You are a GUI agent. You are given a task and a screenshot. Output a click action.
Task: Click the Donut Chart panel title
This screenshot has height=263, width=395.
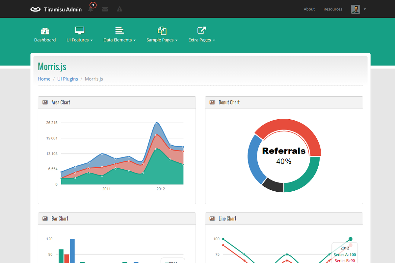click(229, 102)
